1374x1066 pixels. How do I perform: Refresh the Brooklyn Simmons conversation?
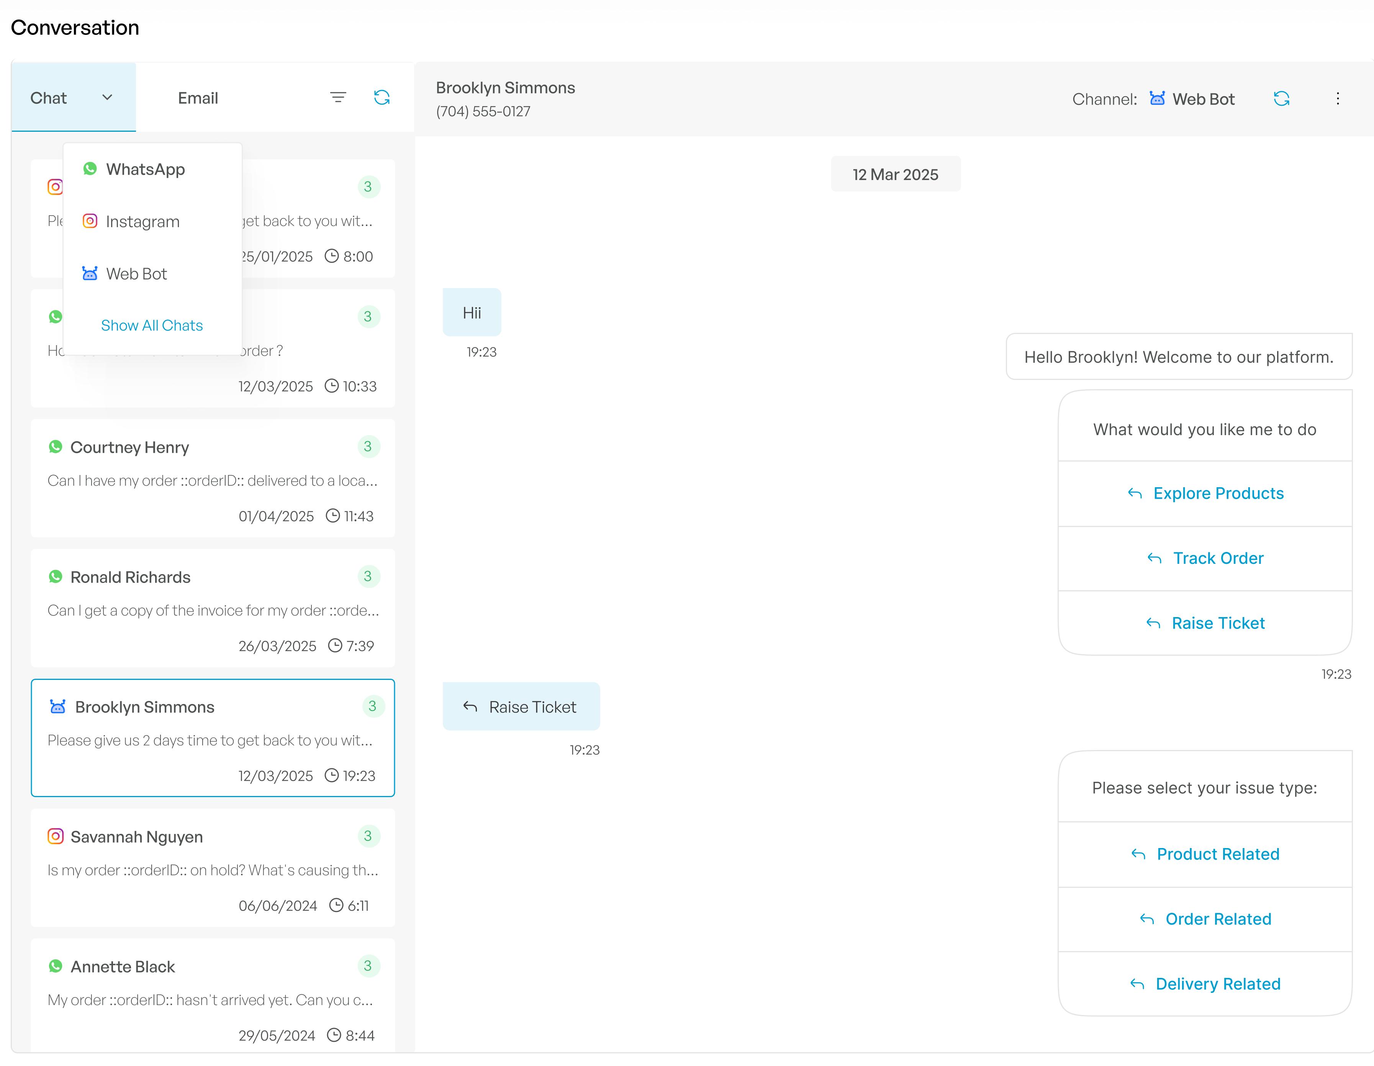point(1282,98)
